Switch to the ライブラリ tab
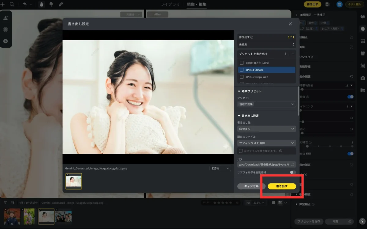367x229 pixels. coord(170,4)
